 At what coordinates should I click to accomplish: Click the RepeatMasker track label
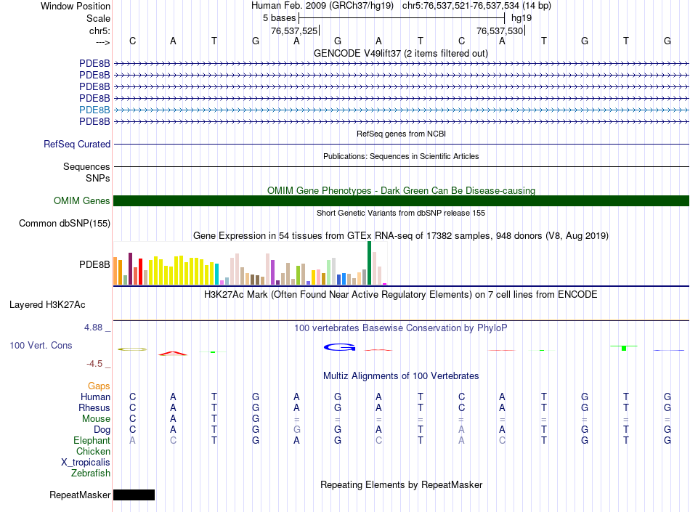coord(80,495)
